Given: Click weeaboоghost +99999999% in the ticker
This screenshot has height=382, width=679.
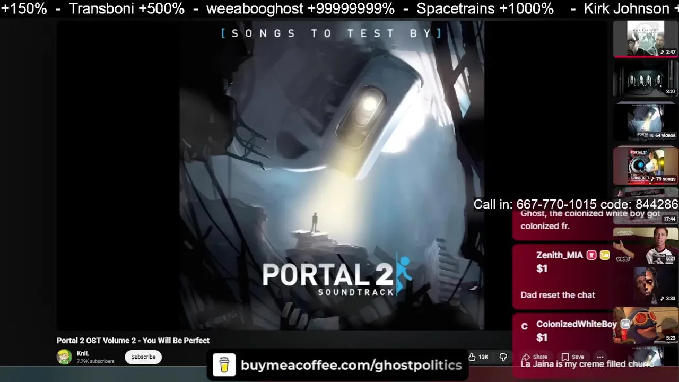Looking at the screenshot, I should coord(300,8).
